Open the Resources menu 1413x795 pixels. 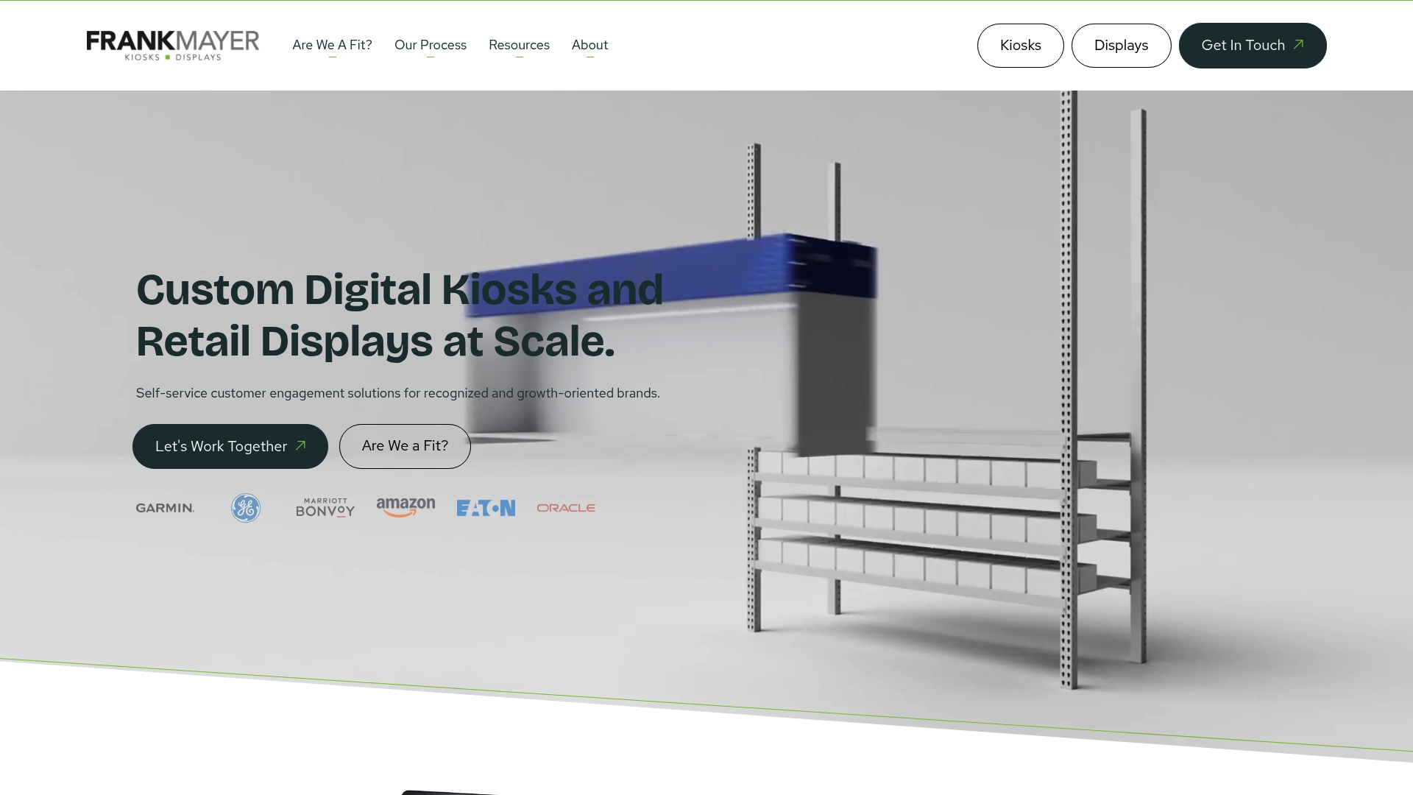pos(519,45)
